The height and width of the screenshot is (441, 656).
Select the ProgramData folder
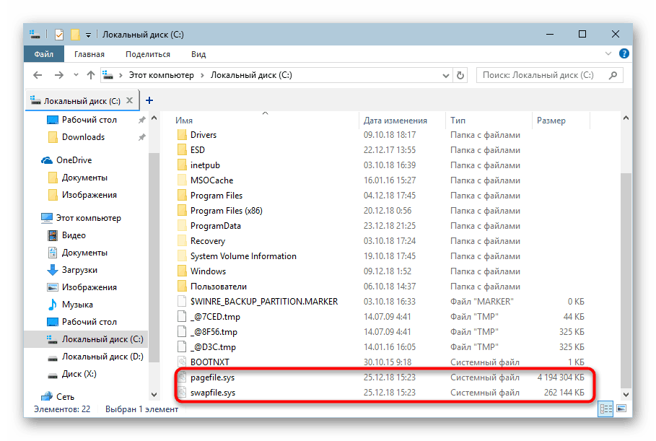[x=216, y=226]
